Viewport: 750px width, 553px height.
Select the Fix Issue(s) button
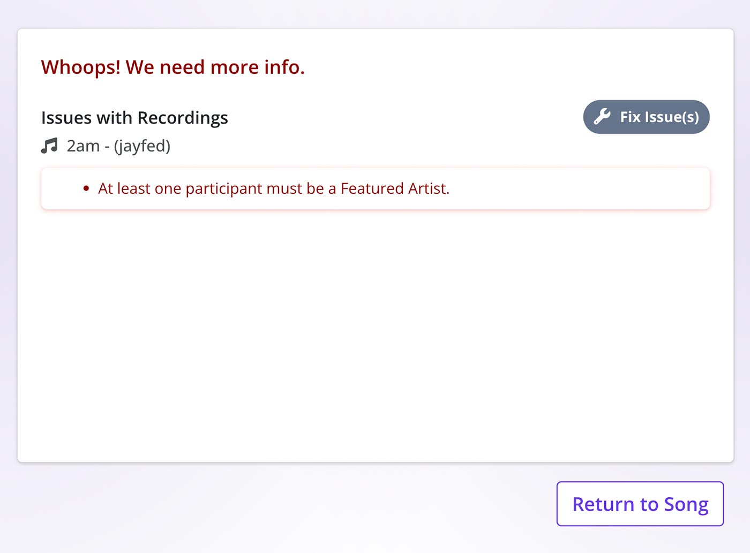click(646, 117)
